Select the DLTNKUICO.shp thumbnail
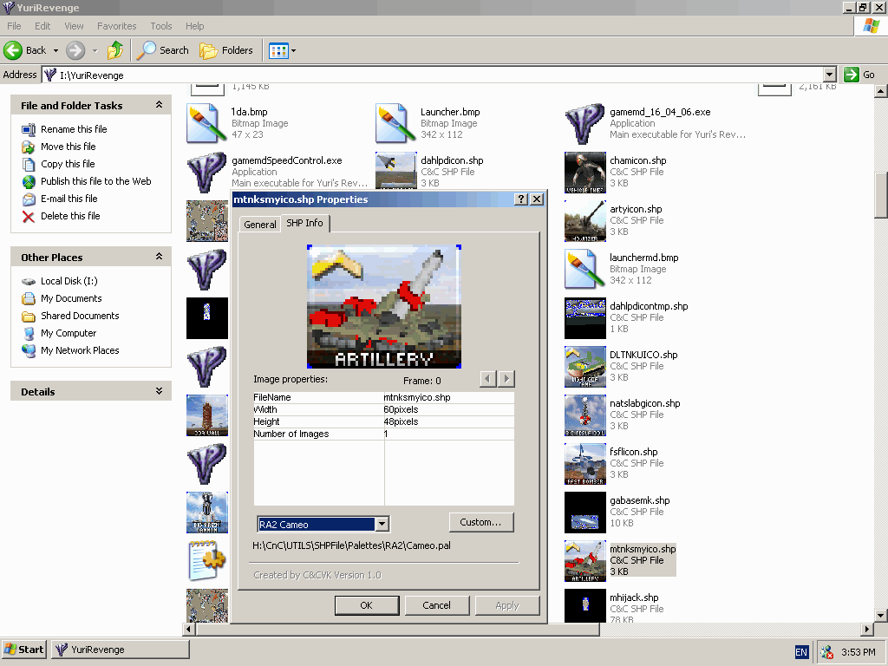888x666 pixels. (585, 367)
